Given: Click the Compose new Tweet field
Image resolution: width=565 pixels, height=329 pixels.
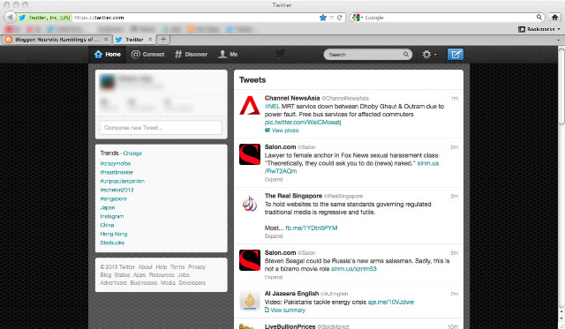Looking at the screenshot, I should point(161,127).
